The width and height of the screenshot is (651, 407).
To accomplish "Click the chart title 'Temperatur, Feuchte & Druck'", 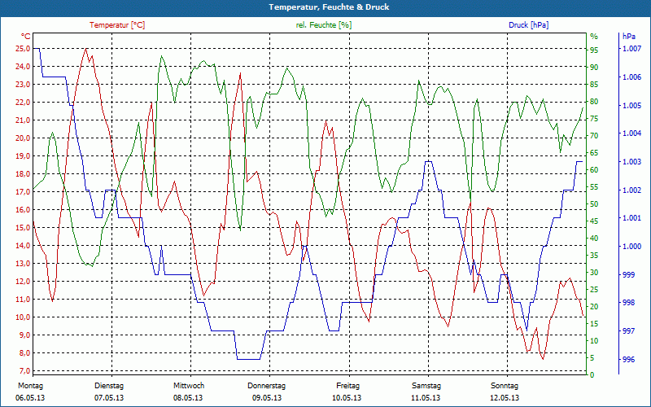I will tap(329, 7).
